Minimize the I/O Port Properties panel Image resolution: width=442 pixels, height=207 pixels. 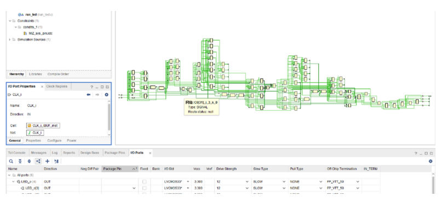tap(97, 87)
